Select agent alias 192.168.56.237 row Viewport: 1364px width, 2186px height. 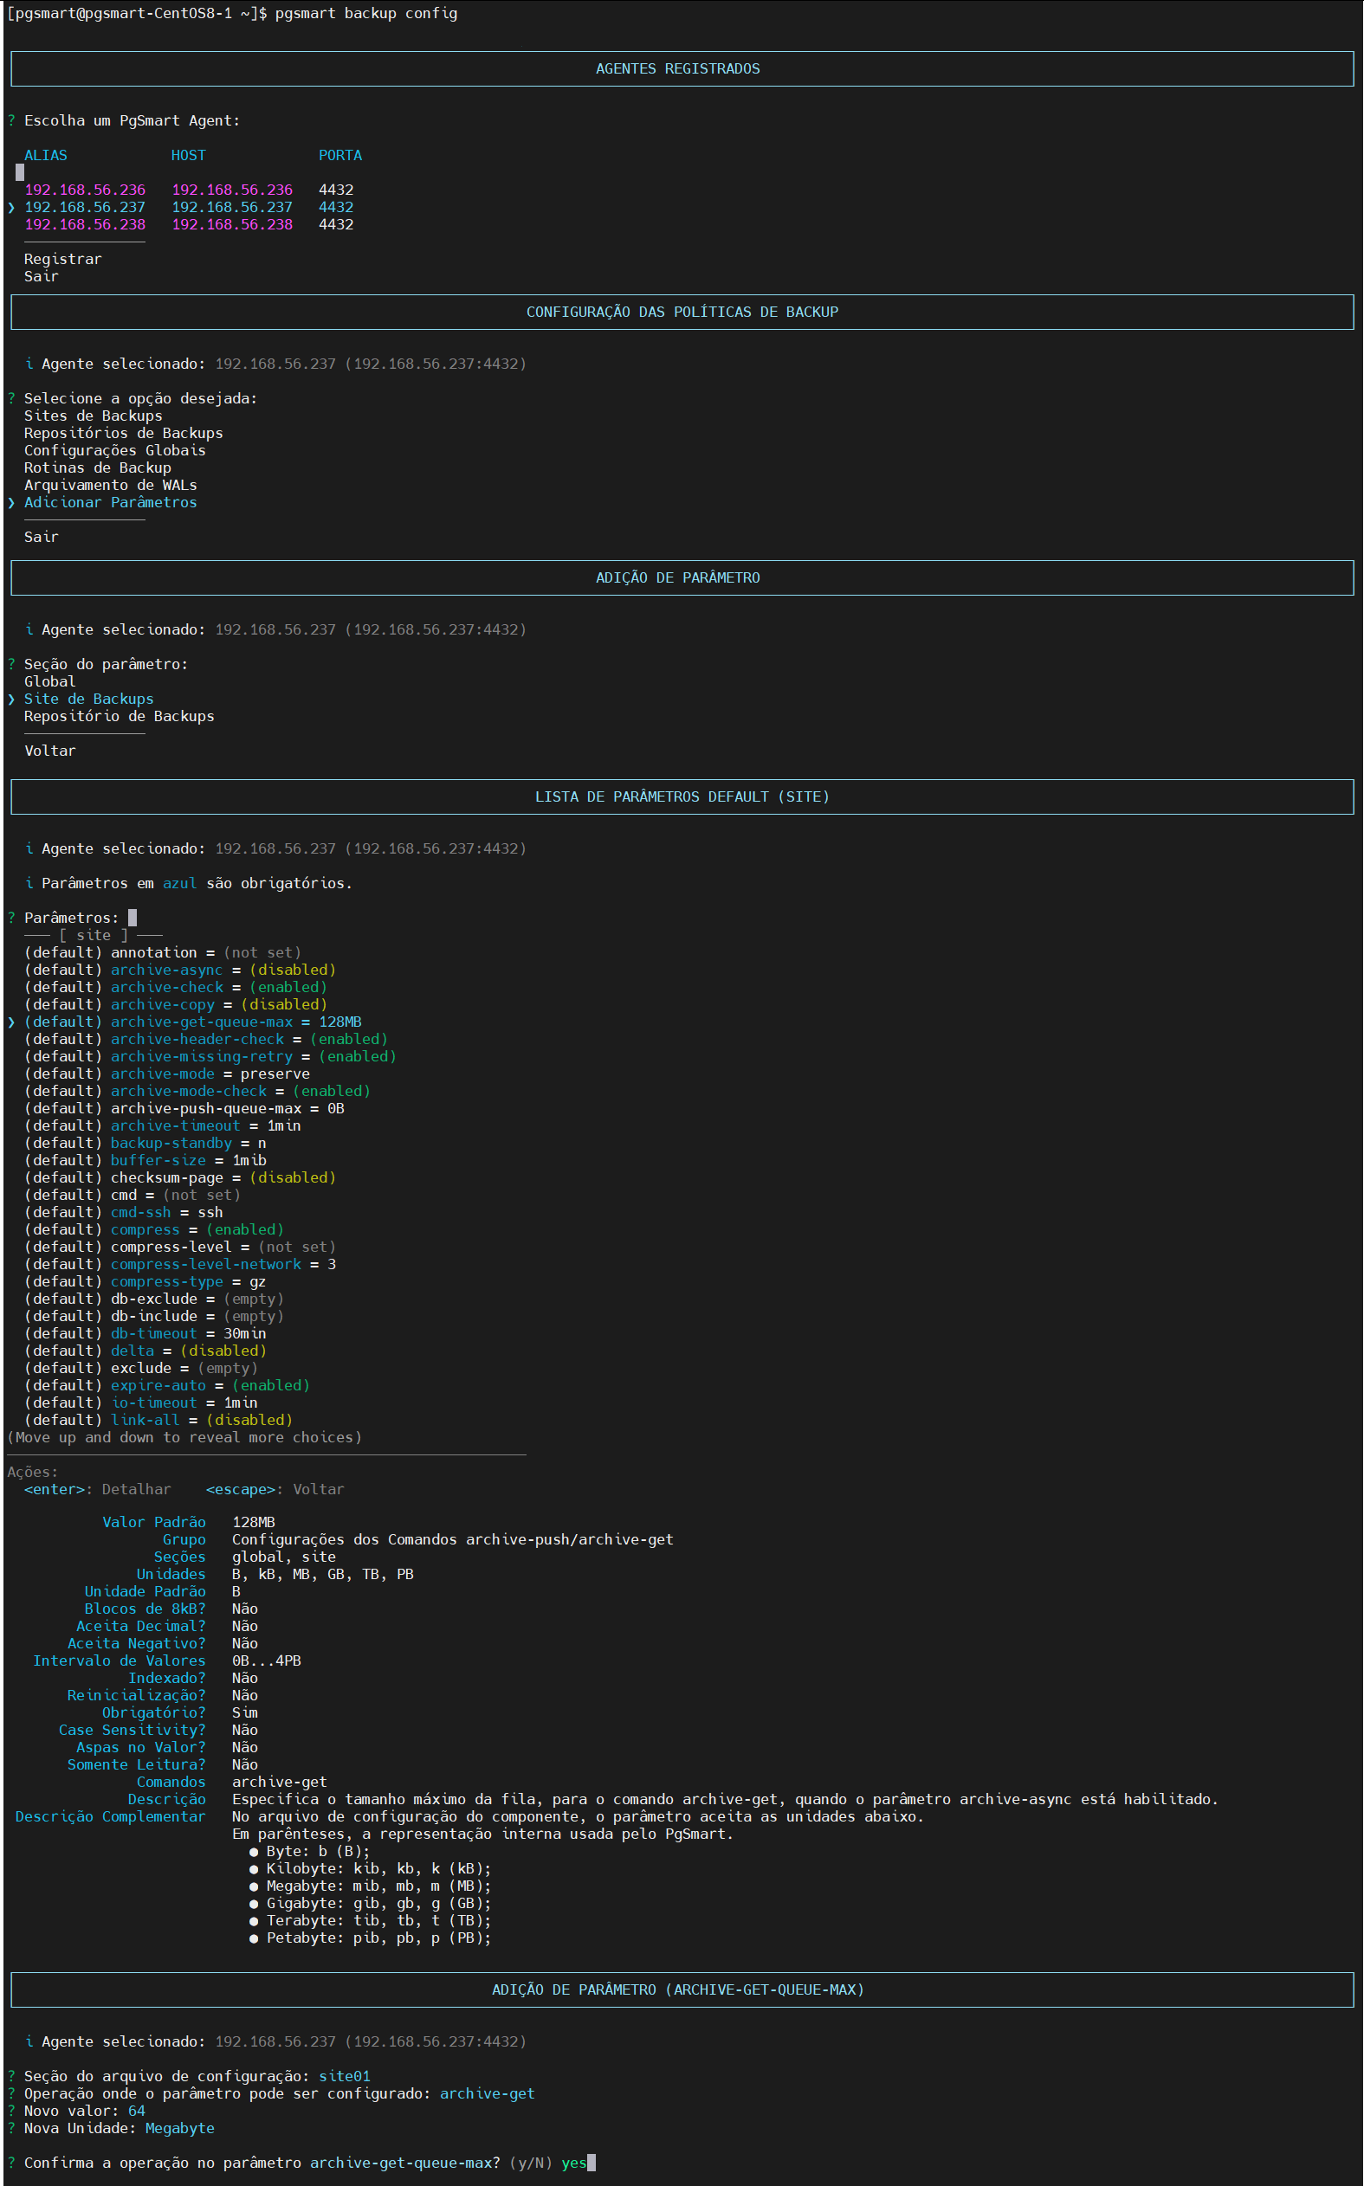(189, 208)
